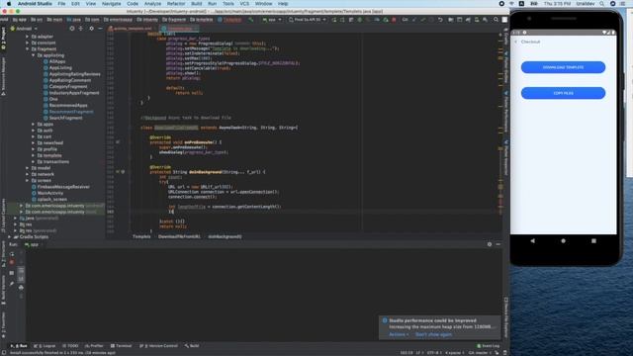Click the java breadcrumb in navigation bar
Screen dimensions: 633x356
click(74, 20)
